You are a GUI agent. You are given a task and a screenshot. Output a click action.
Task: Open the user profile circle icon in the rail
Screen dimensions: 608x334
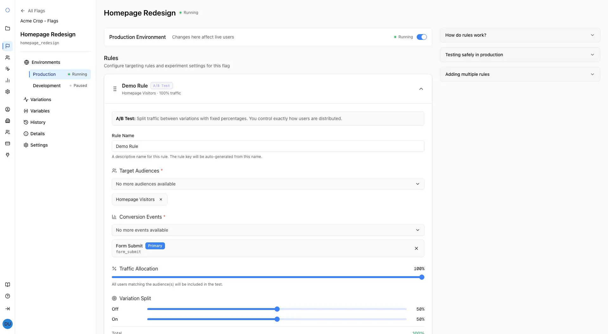pos(8,109)
